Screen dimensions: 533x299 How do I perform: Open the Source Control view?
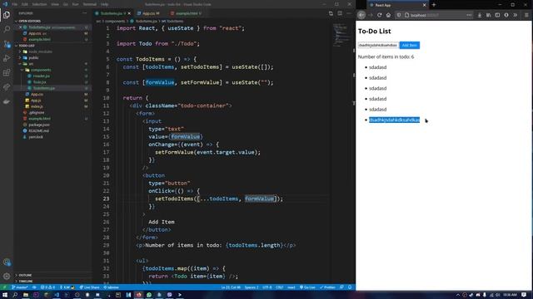point(7,44)
